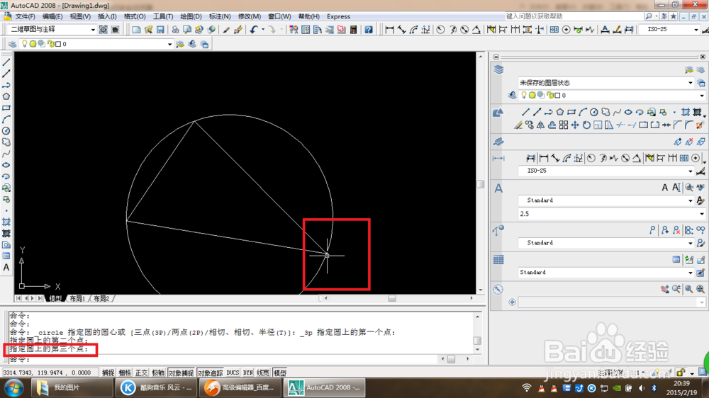
Task: Select the Ellipse tool in left toolbar
Action: coord(6,165)
